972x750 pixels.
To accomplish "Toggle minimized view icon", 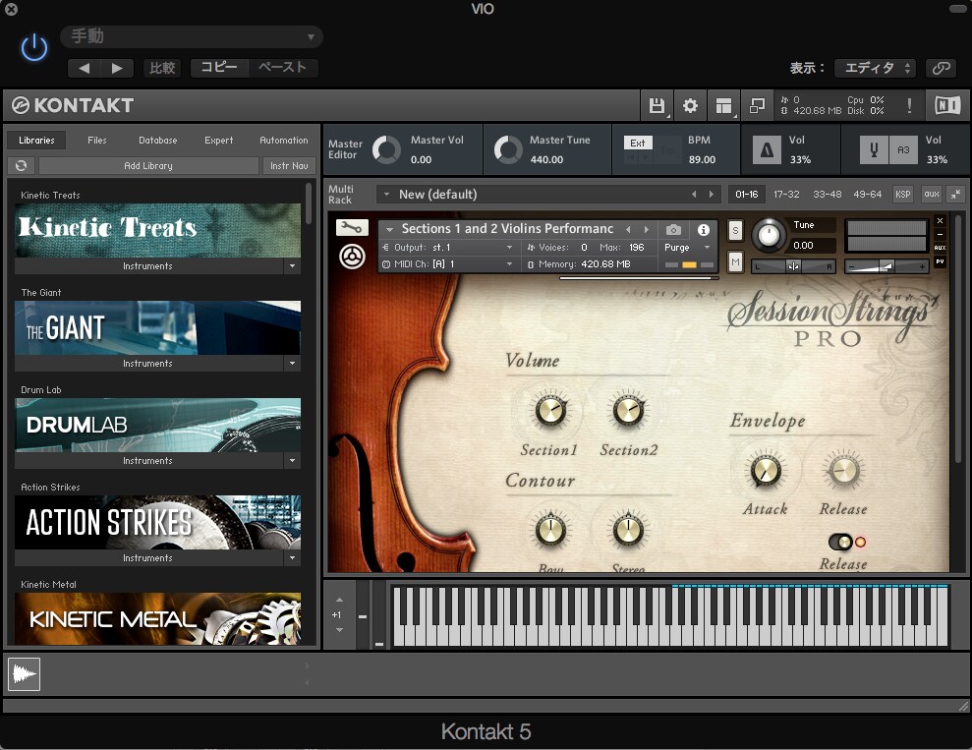I will 757,106.
